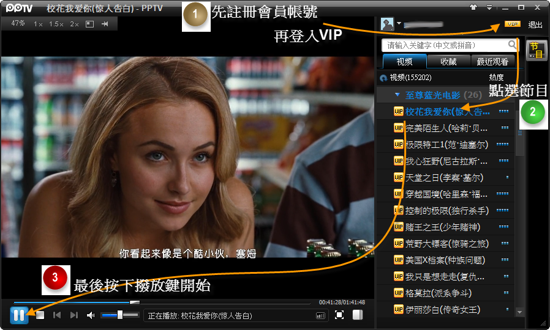Click the PPTV logo in the title bar

(19, 8)
